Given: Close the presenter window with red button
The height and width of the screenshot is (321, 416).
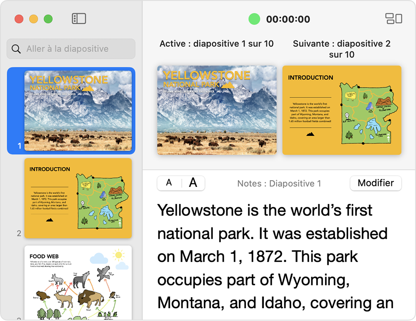Looking at the screenshot, I should (x=19, y=19).
